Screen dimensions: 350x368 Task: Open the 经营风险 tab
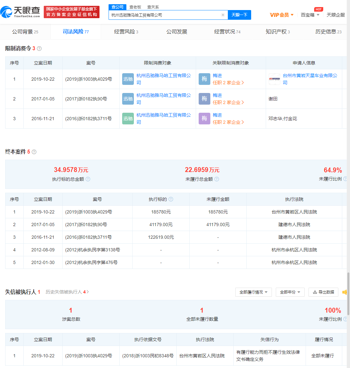pyautogui.click(x=126, y=32)
